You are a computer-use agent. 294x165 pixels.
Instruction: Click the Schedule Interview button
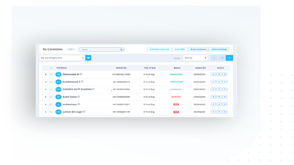[159, 49]
